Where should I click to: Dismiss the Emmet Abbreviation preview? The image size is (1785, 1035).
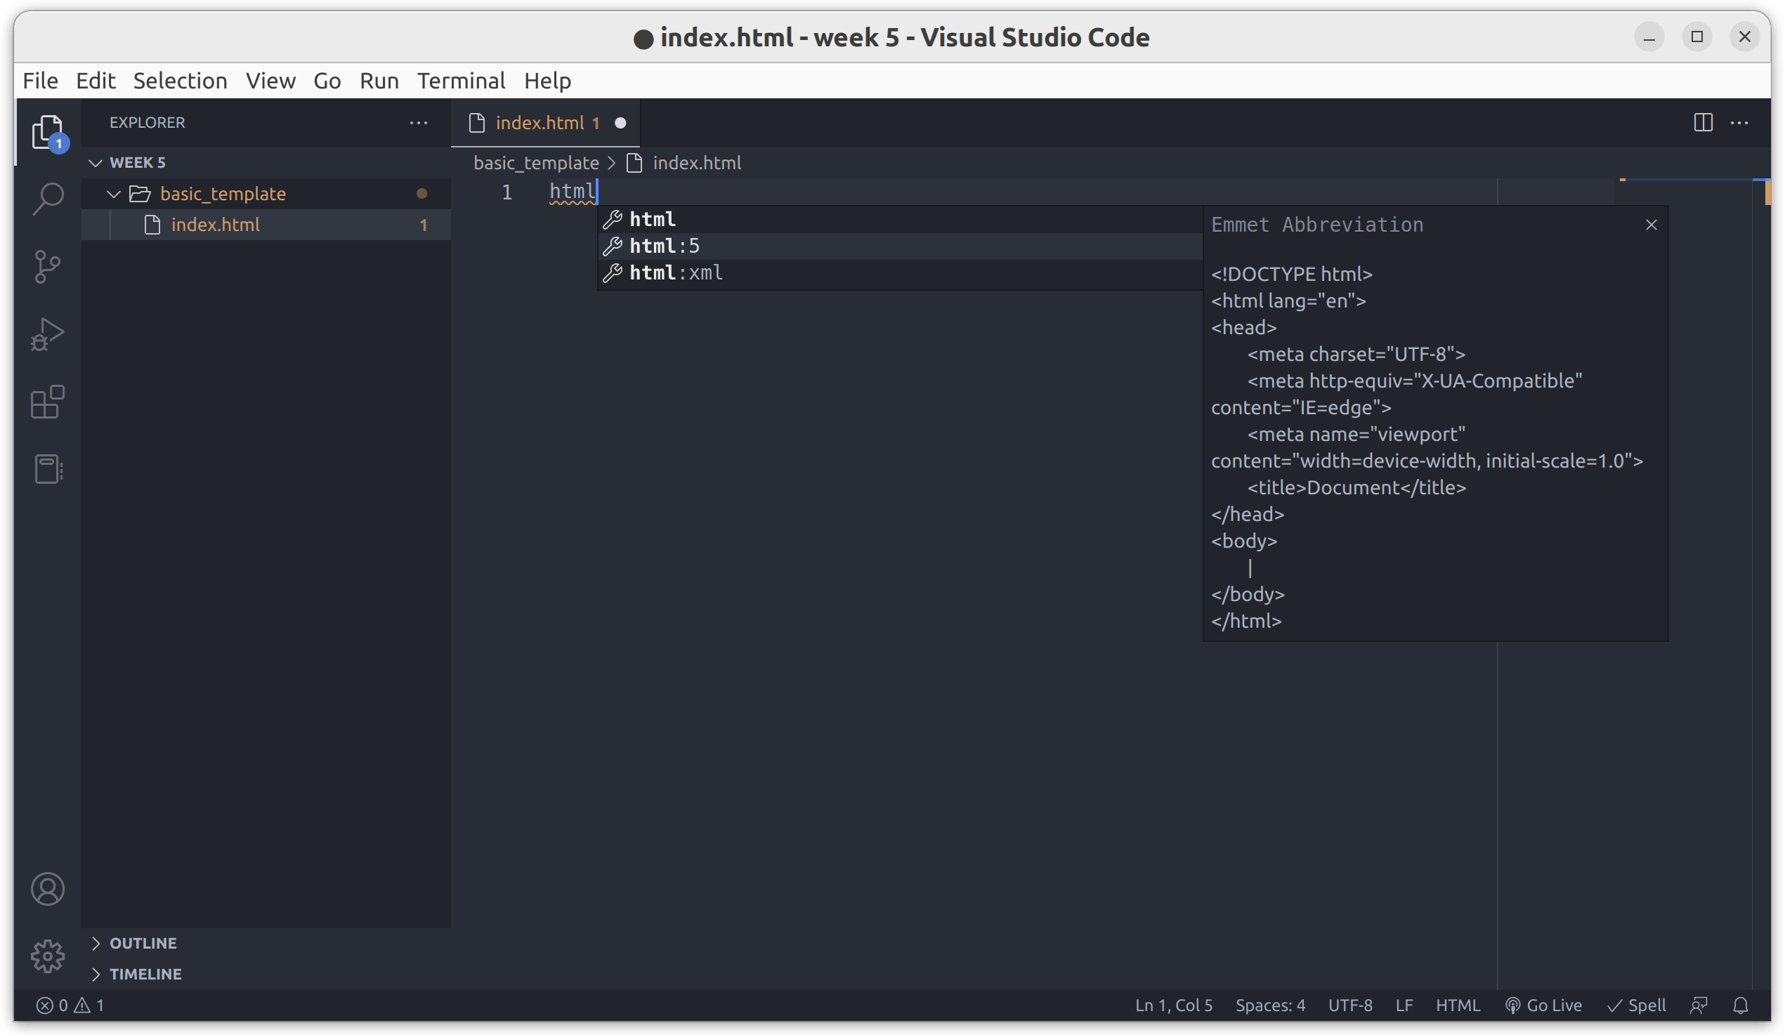tap(1651, 225)
